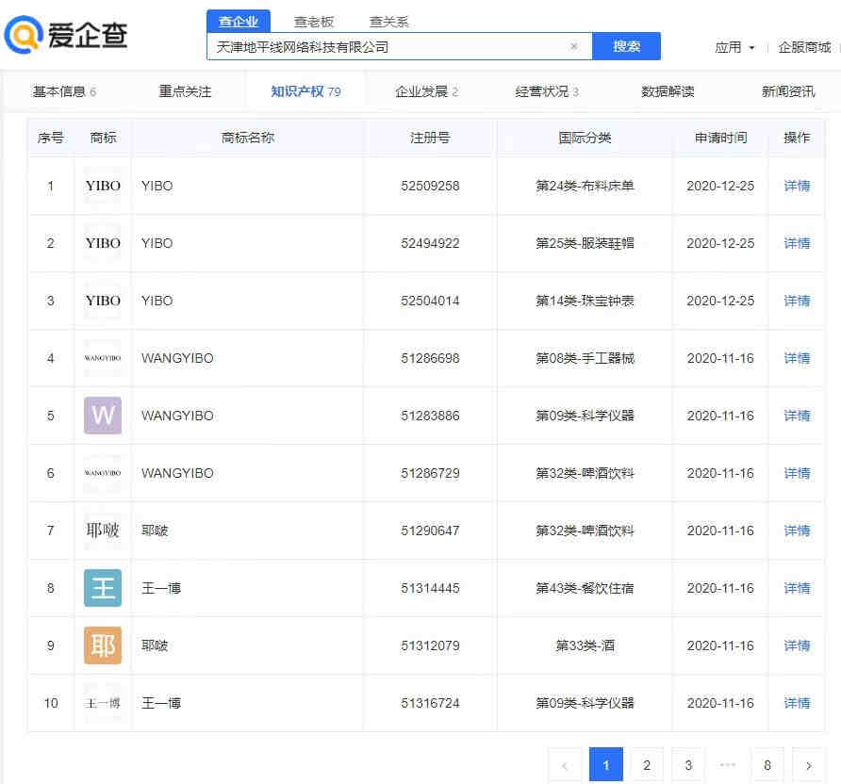Click the 第24类-布料床单 cell
Screen dimensions: 841x784
585,186
